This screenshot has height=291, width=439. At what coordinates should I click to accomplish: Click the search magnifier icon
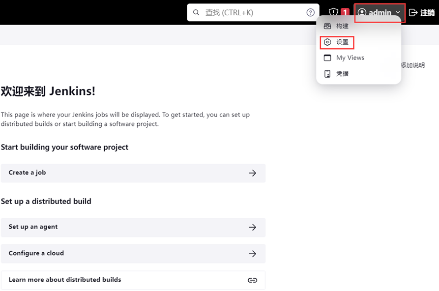[x=196, y=12]
